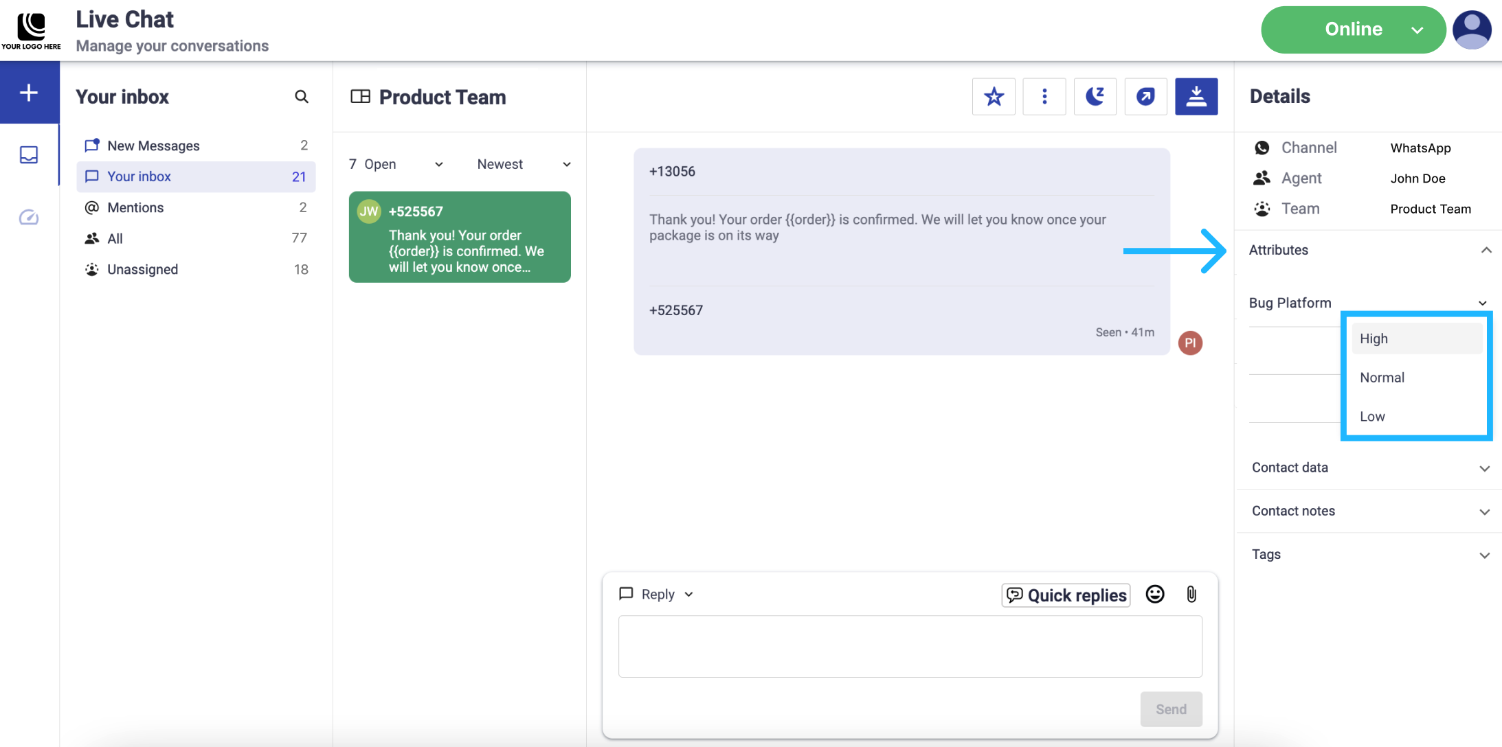Screen dimensions: 1502x747
Task: Open the Open status filter dropdown
Action: (x=396, y=164)
